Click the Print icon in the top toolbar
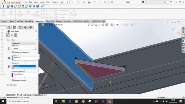The height and width of the screenshot is (104, 185). pyautogui.click(x=89, y=2)
